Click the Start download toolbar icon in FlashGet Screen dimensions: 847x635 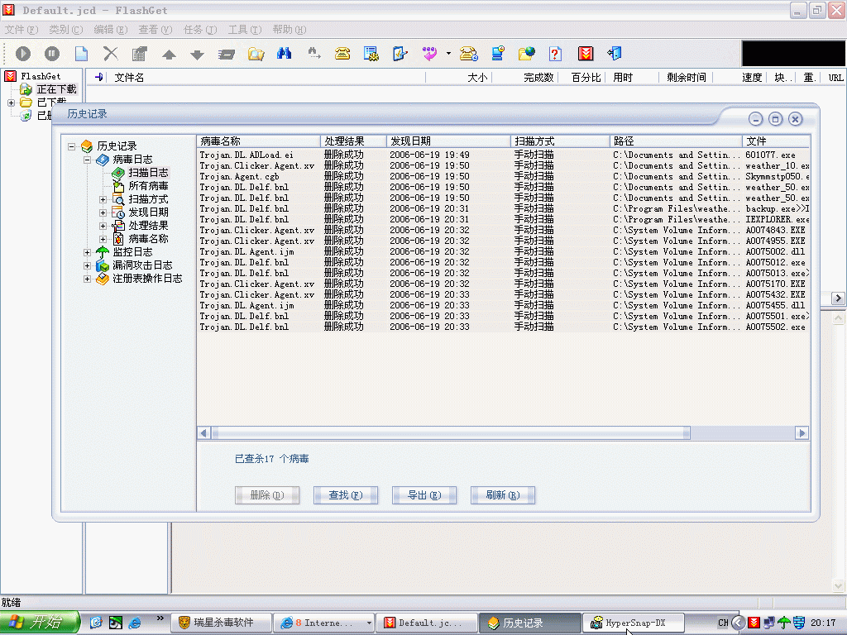pos(23,54)
